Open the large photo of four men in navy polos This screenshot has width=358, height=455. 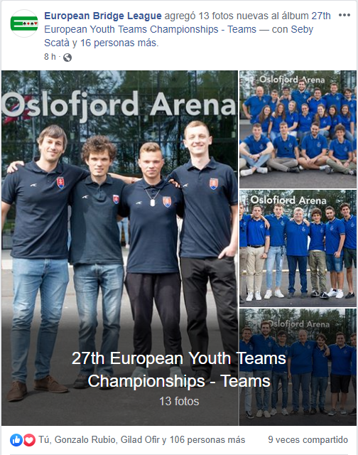(120, 248)
